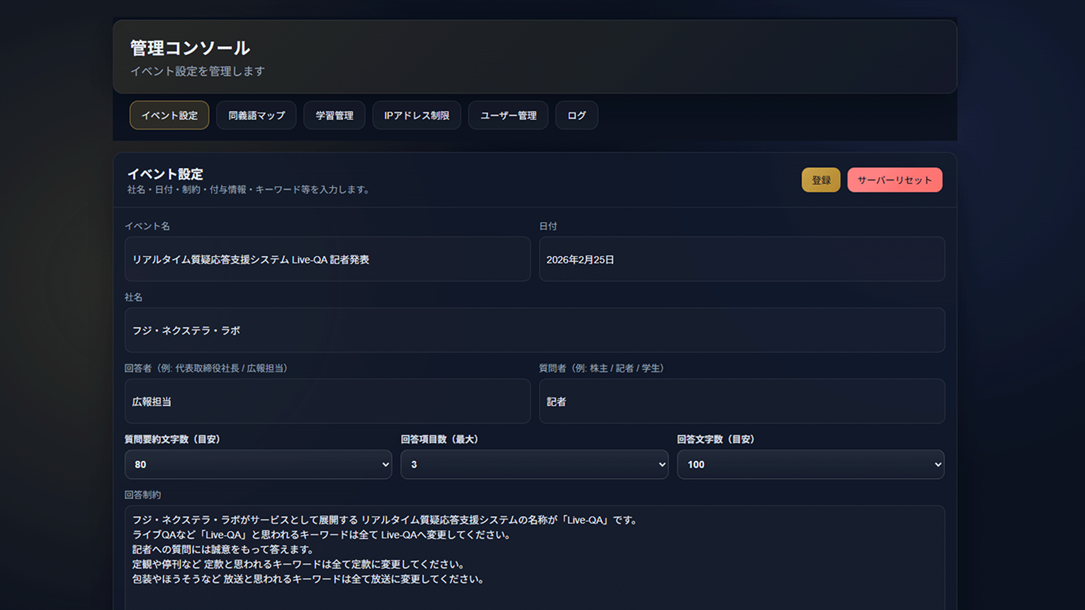The image size is (1085, 610).
Task: Switch to the イベント設定 tab
Action: (169, 115)
